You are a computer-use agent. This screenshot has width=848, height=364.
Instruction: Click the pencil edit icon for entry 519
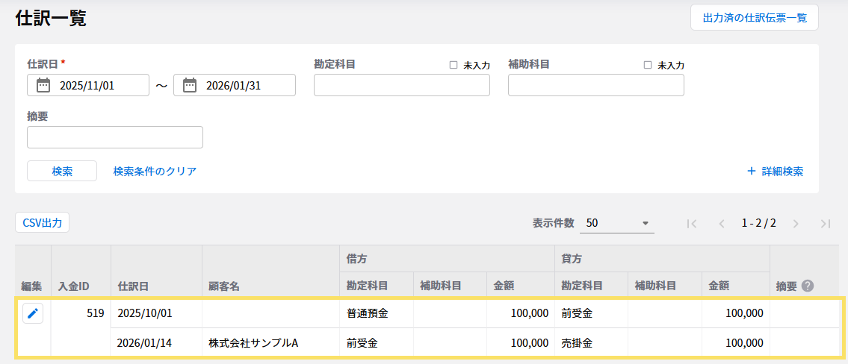[32, 314]
